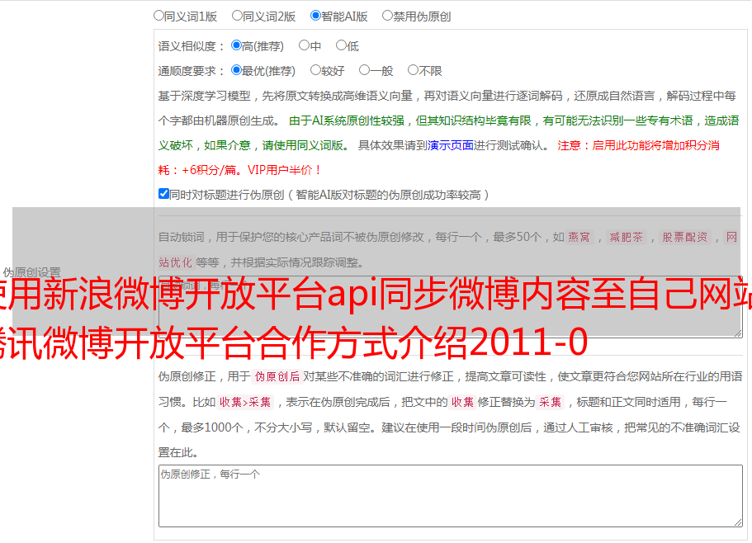752x543 pixels.
Task: Set 通顺度要求 to 较好
Action: point(315,70)
